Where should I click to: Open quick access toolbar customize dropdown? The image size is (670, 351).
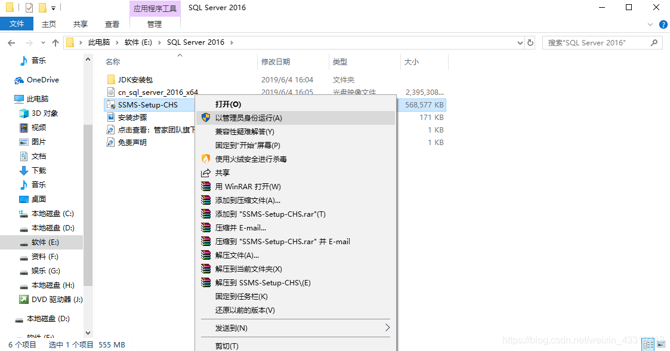click(x=54, y=8)
